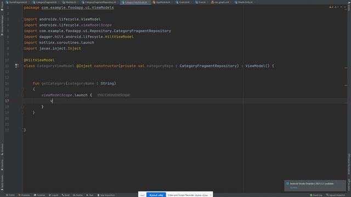Click the blue stop sharing button
Viewport: 351px width, 197px height.
(x=156, y=195)
